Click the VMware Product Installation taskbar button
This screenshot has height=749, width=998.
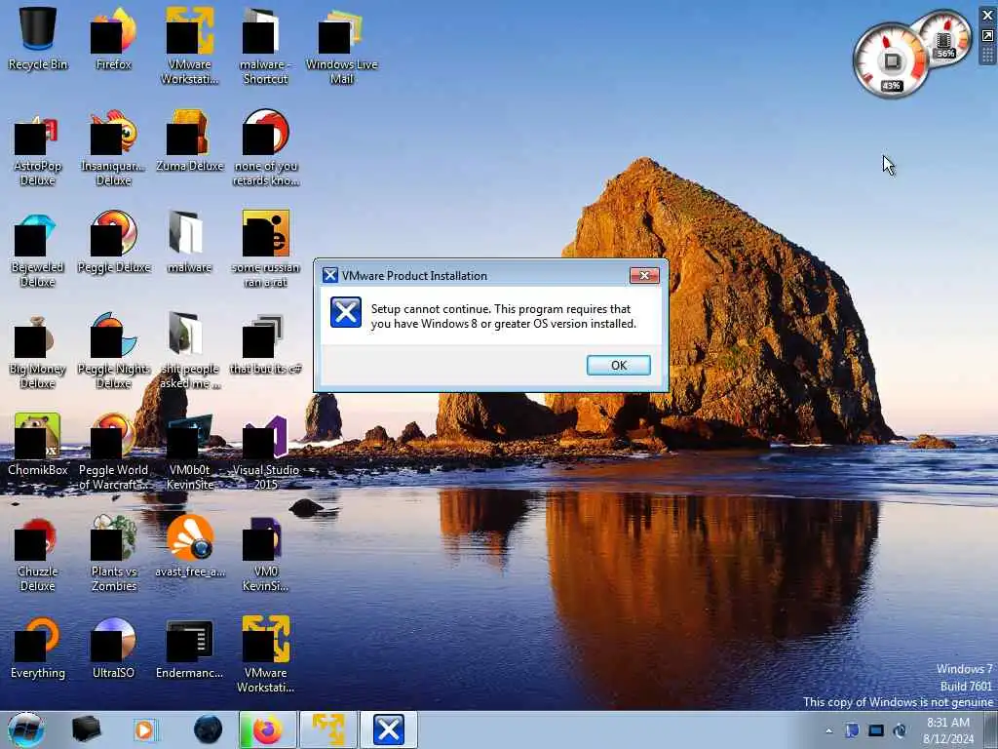click(389, 729)
